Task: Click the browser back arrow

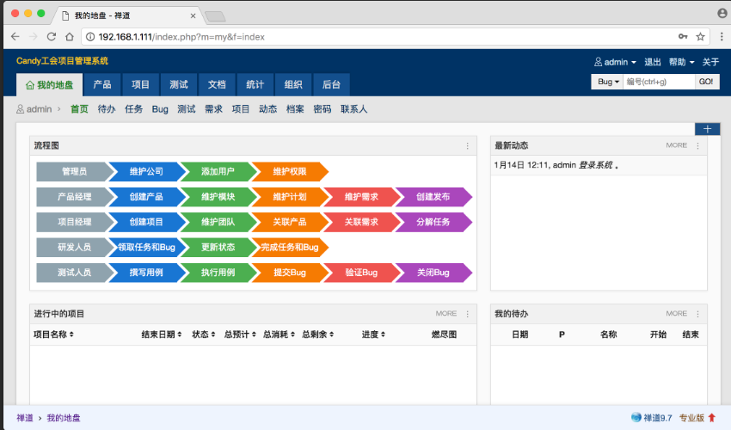Action: (x=15, y=36)
